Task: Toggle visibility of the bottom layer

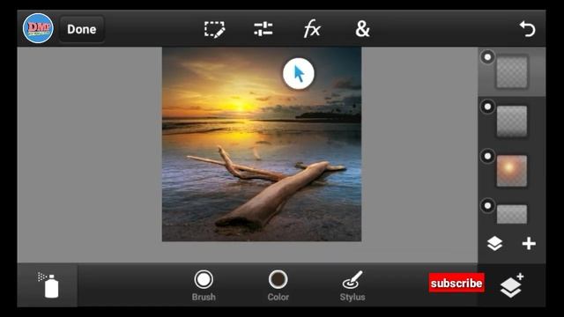Action: (x=487, y=206)
